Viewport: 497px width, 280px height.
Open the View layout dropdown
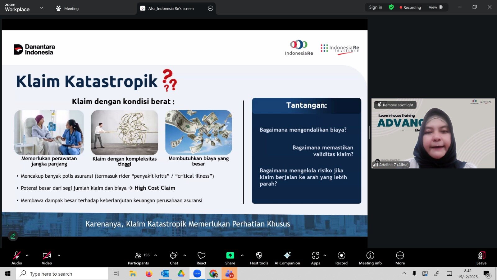pos(435,7)
